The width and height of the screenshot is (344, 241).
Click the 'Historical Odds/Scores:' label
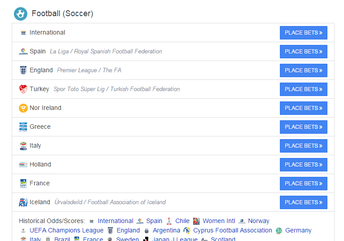[x=52, y=221]
